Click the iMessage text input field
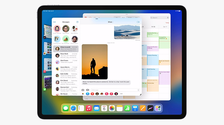224x125 pixels. tap(115, 90)
